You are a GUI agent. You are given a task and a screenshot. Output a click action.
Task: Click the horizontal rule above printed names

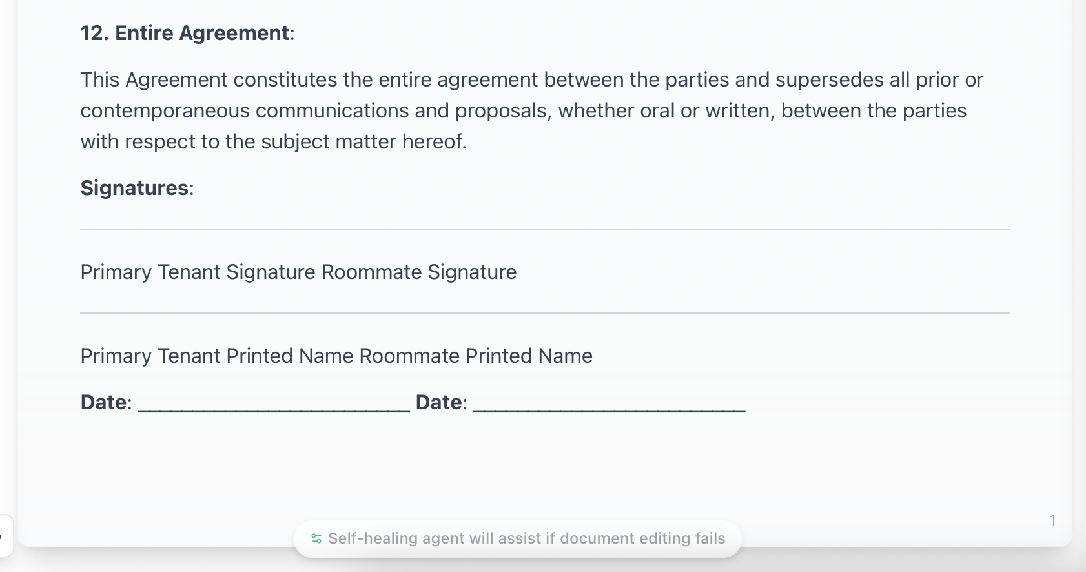(x=544, y=313)
